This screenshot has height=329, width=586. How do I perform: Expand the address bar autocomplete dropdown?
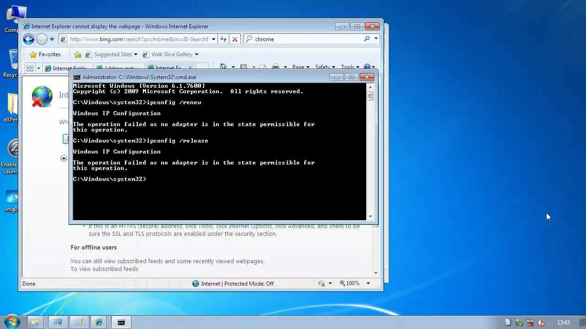point(213,39)
